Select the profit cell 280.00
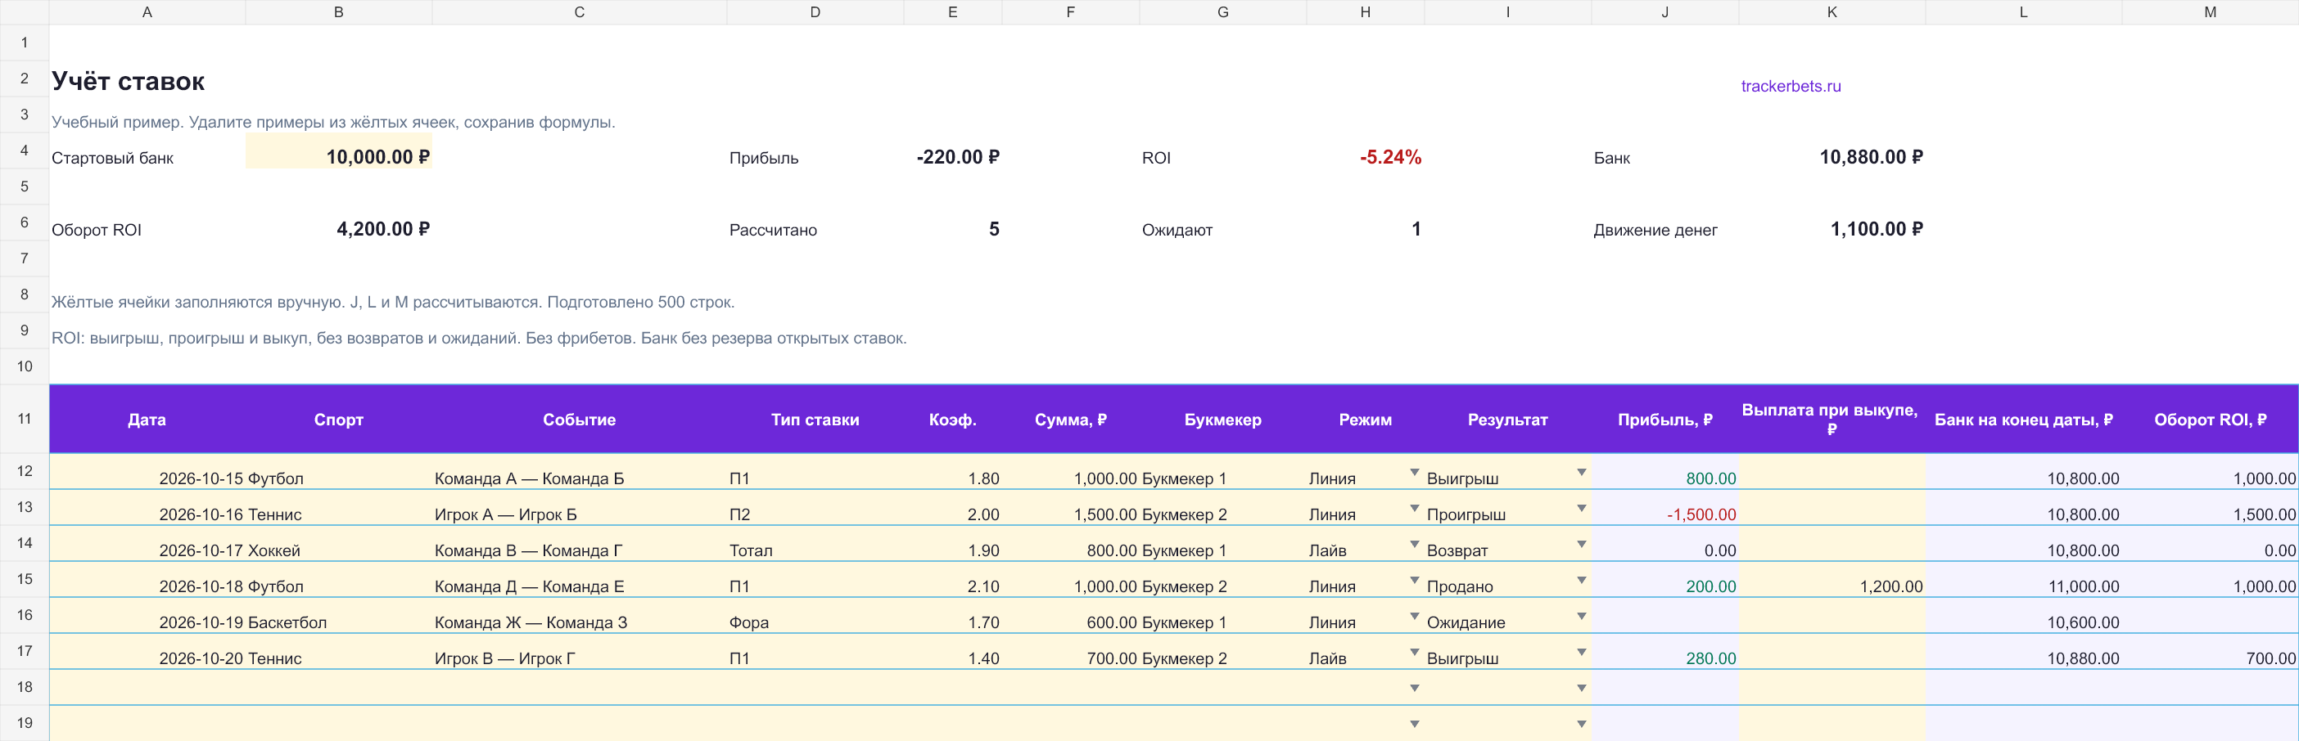Viewport: 2299px width, 741px height. (1664, 652)
